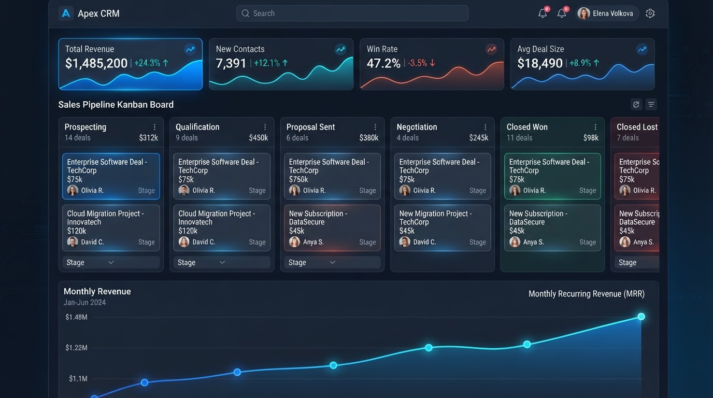
Task: Open the Proposal Sent column three-dot menu
Action: (375, 127)
